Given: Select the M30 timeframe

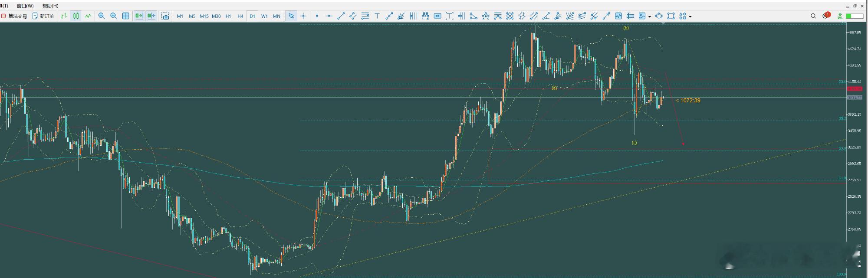Looking at the screenshot, I should 216,16.
